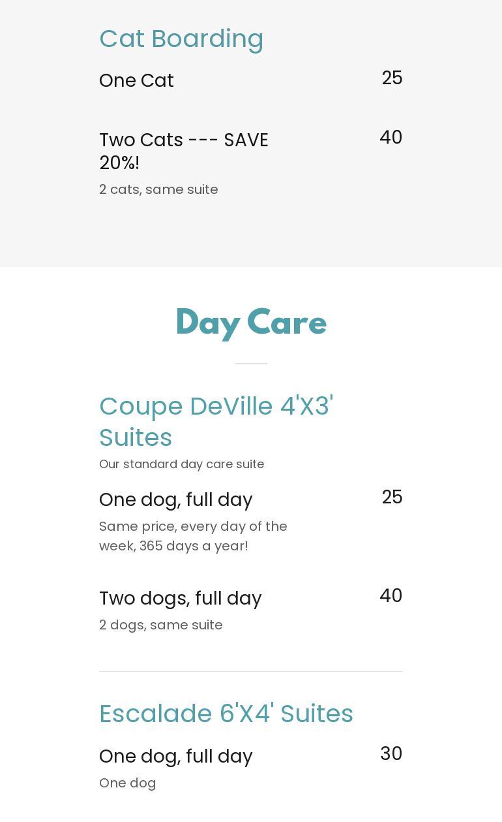Click the Cat Boarding heading
Screen dimensions: 502x822
click(181, 39)
